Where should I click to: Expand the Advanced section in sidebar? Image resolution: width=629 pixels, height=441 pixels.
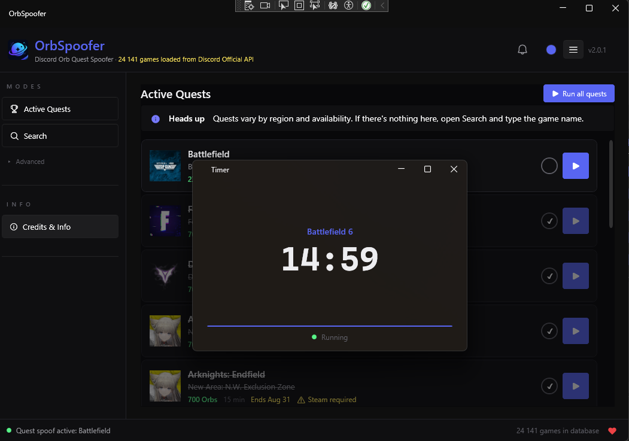(x=26, y=162)
